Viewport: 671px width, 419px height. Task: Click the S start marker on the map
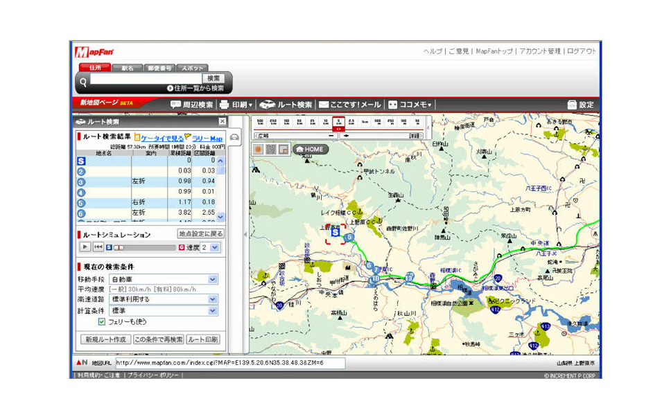tap(335, 232)
